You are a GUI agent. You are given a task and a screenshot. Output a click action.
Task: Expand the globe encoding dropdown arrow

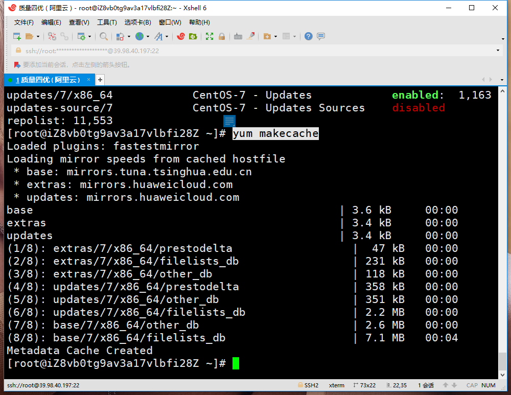pos(148,37)
